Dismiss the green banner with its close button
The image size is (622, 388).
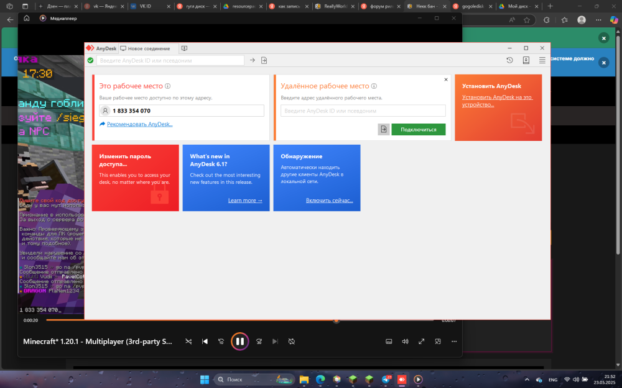(604, 38)
